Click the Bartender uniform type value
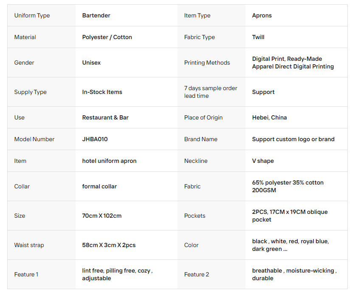 click(96, 15)
